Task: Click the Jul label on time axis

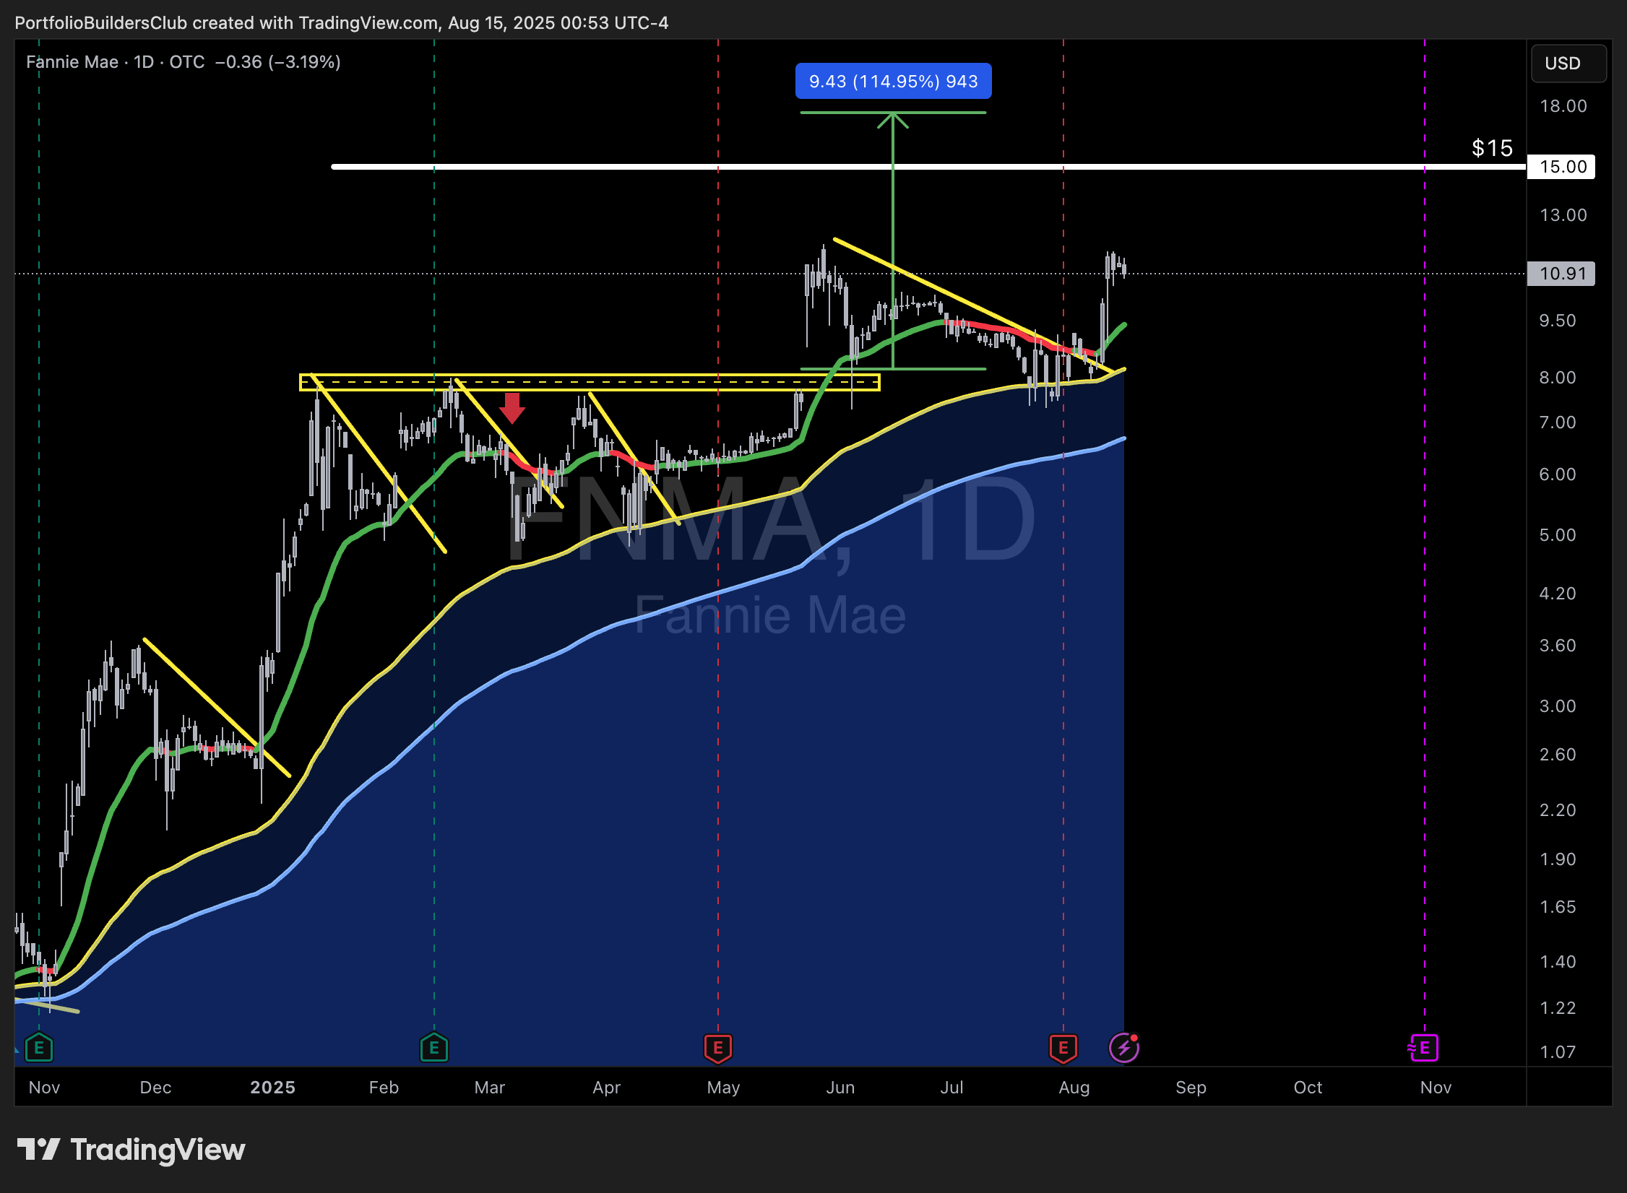Action: 951,1088
